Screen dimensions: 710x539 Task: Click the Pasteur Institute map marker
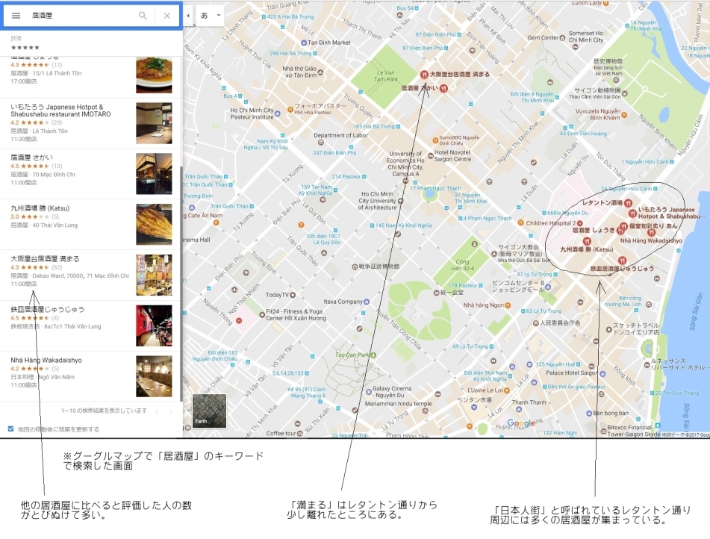click(278, 113)
